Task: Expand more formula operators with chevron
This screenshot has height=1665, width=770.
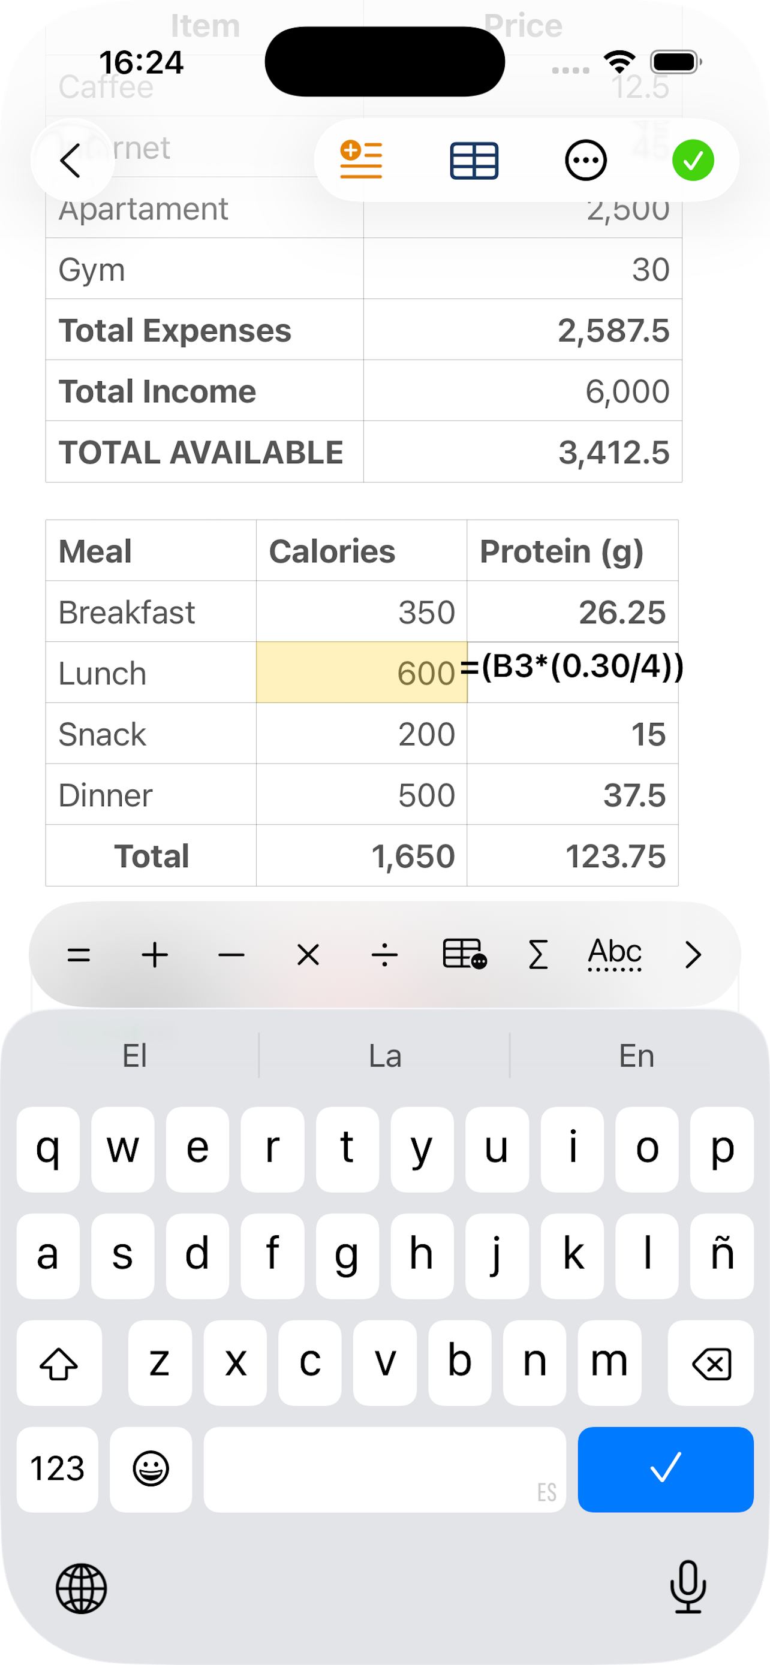Action: click(693, 955)
